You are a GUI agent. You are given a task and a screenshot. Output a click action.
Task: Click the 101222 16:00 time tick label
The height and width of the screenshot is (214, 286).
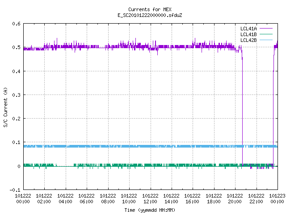click(x=193, y=199)
